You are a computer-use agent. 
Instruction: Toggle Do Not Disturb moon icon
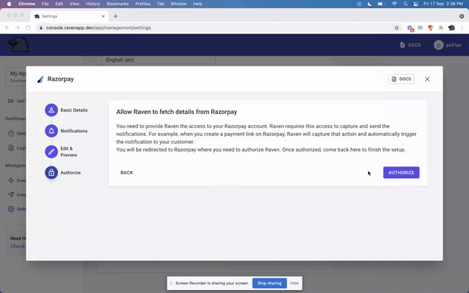point(370,4)
